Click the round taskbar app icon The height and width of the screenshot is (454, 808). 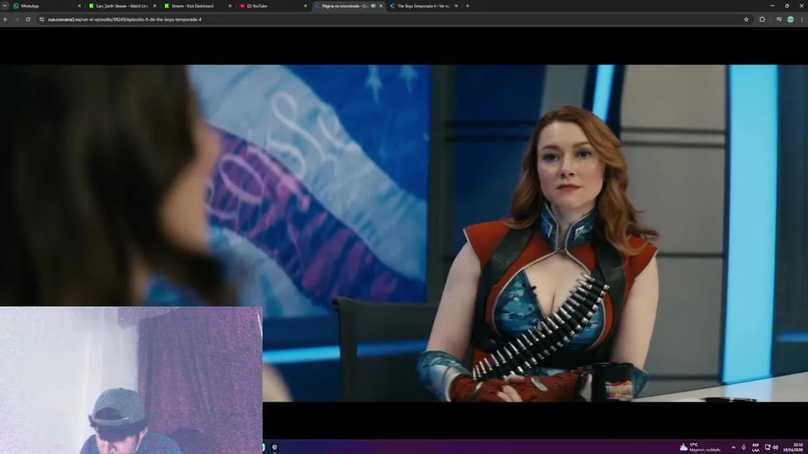pos(275,447)
